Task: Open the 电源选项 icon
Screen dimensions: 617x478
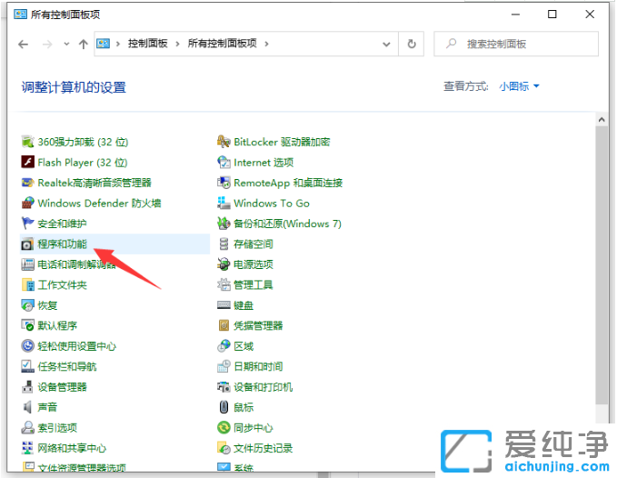Action: coord(224,264)
